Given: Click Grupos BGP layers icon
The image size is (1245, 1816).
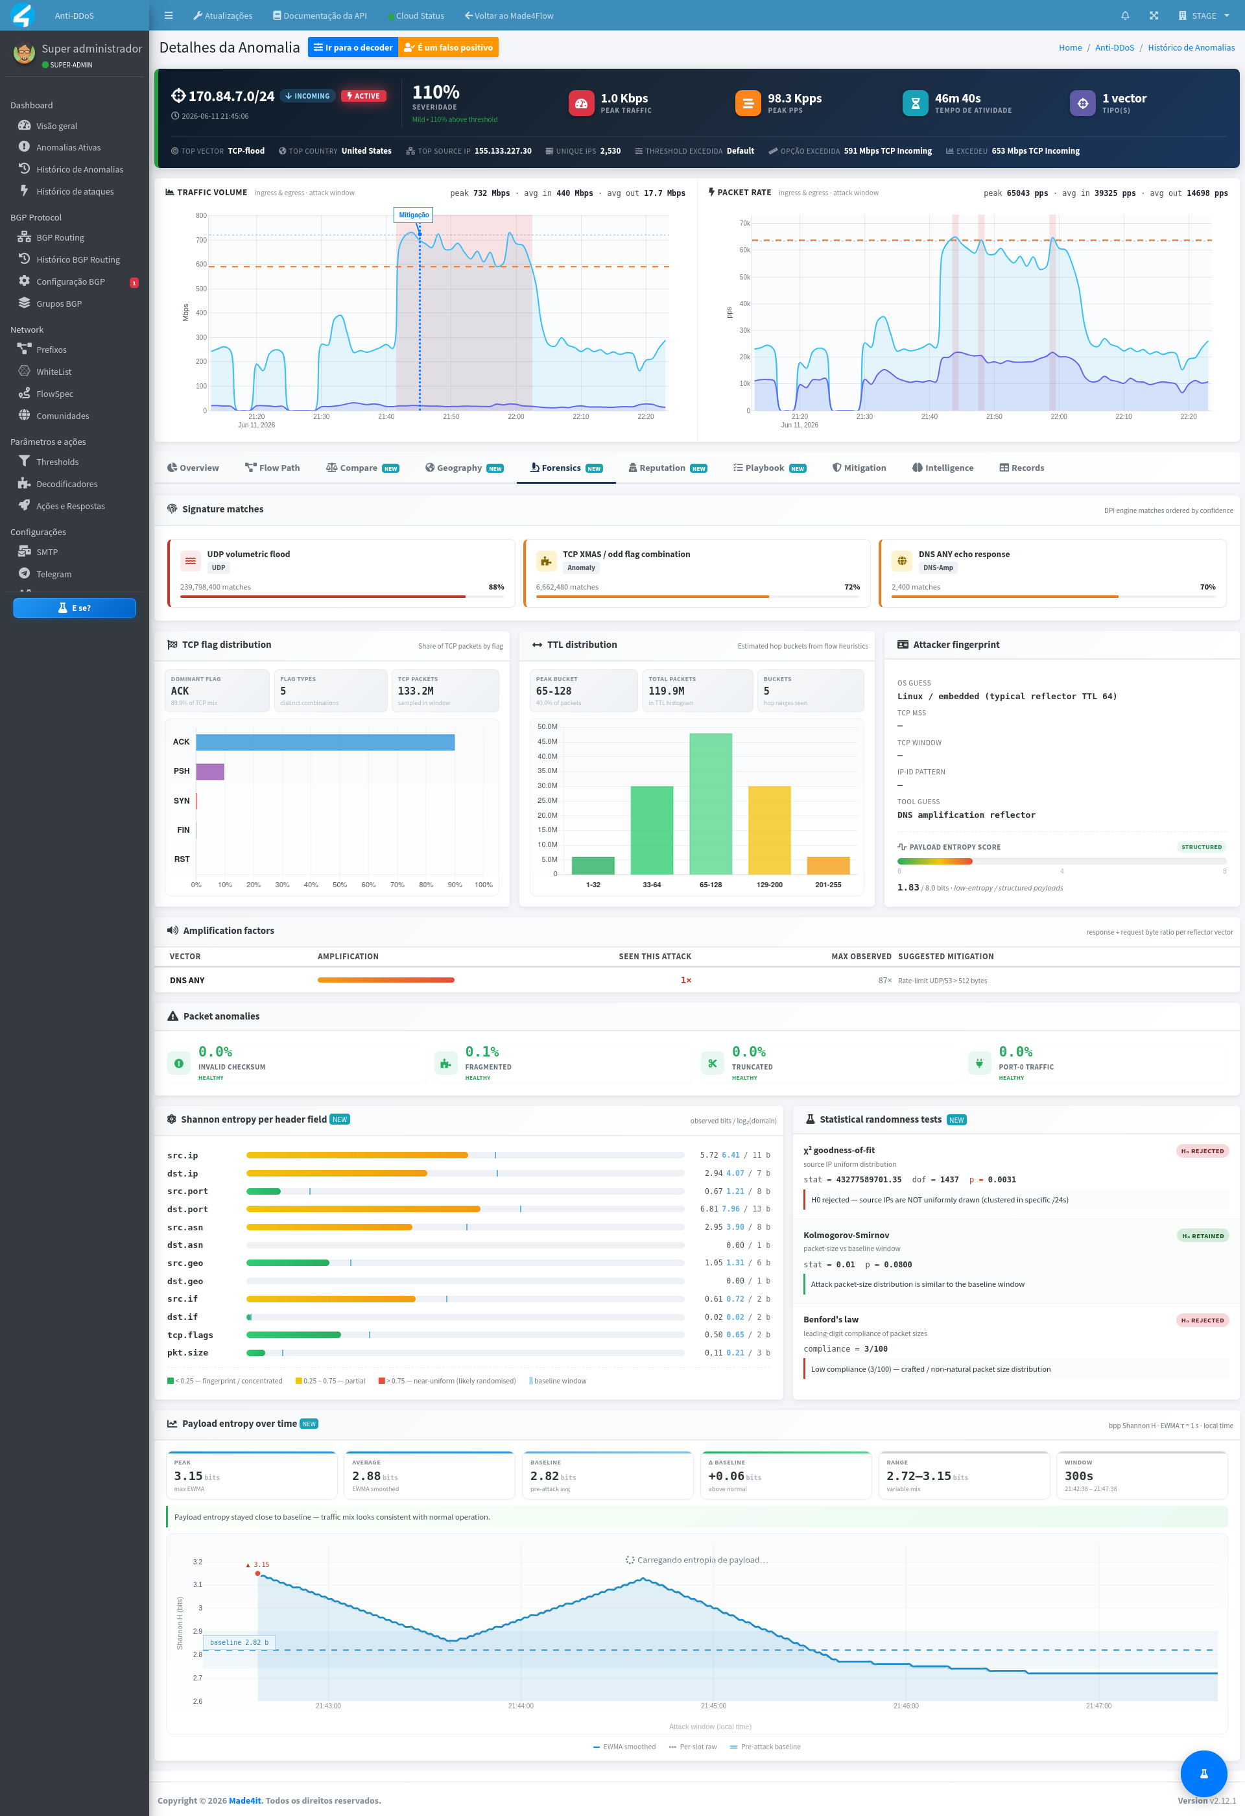Looking at the screenshot, I should coord(24,303).
